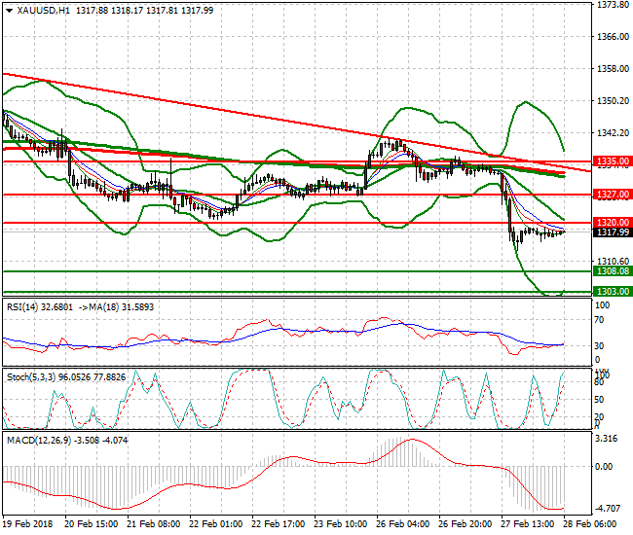Click the red 1320.00 price tag

(612, 223)
